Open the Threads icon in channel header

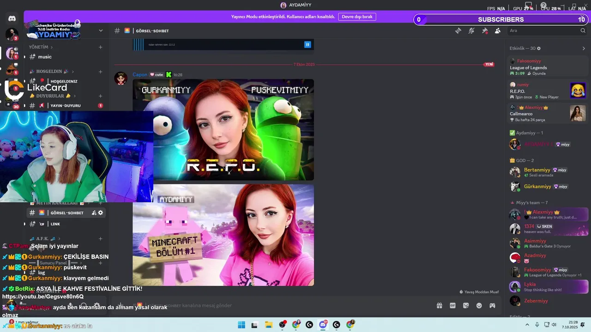tap(458, 30)
